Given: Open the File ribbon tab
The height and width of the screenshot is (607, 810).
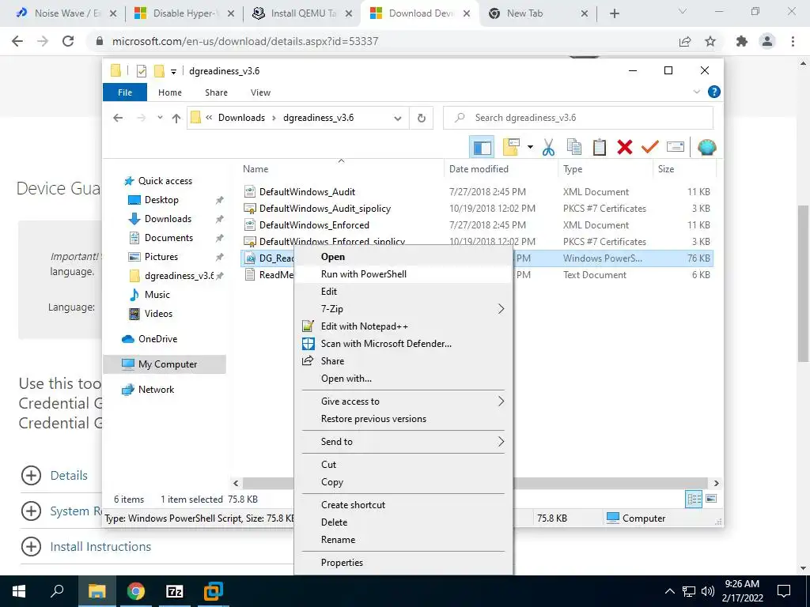Looking at the screenshot, I should tap(125, 92).
